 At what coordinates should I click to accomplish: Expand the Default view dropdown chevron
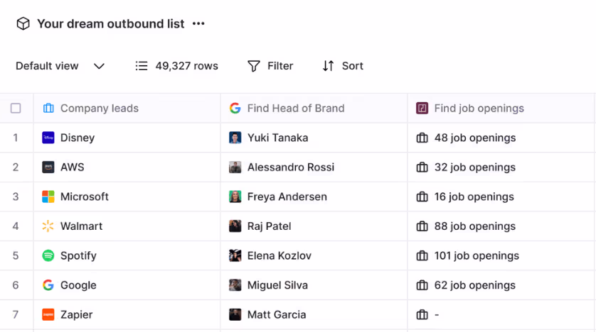[x=99, y=66]
